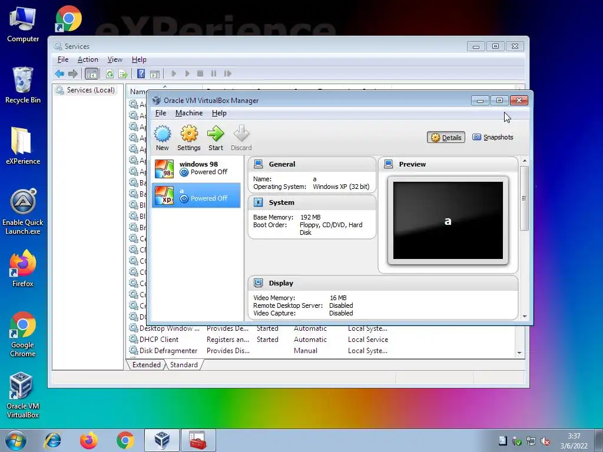Screen dimensions: 603x452
Task: Click the Services Back arrow icon
Action: tap(59, 74)
